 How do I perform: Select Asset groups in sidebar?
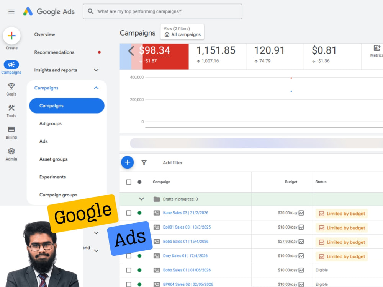tap(54, 159)
